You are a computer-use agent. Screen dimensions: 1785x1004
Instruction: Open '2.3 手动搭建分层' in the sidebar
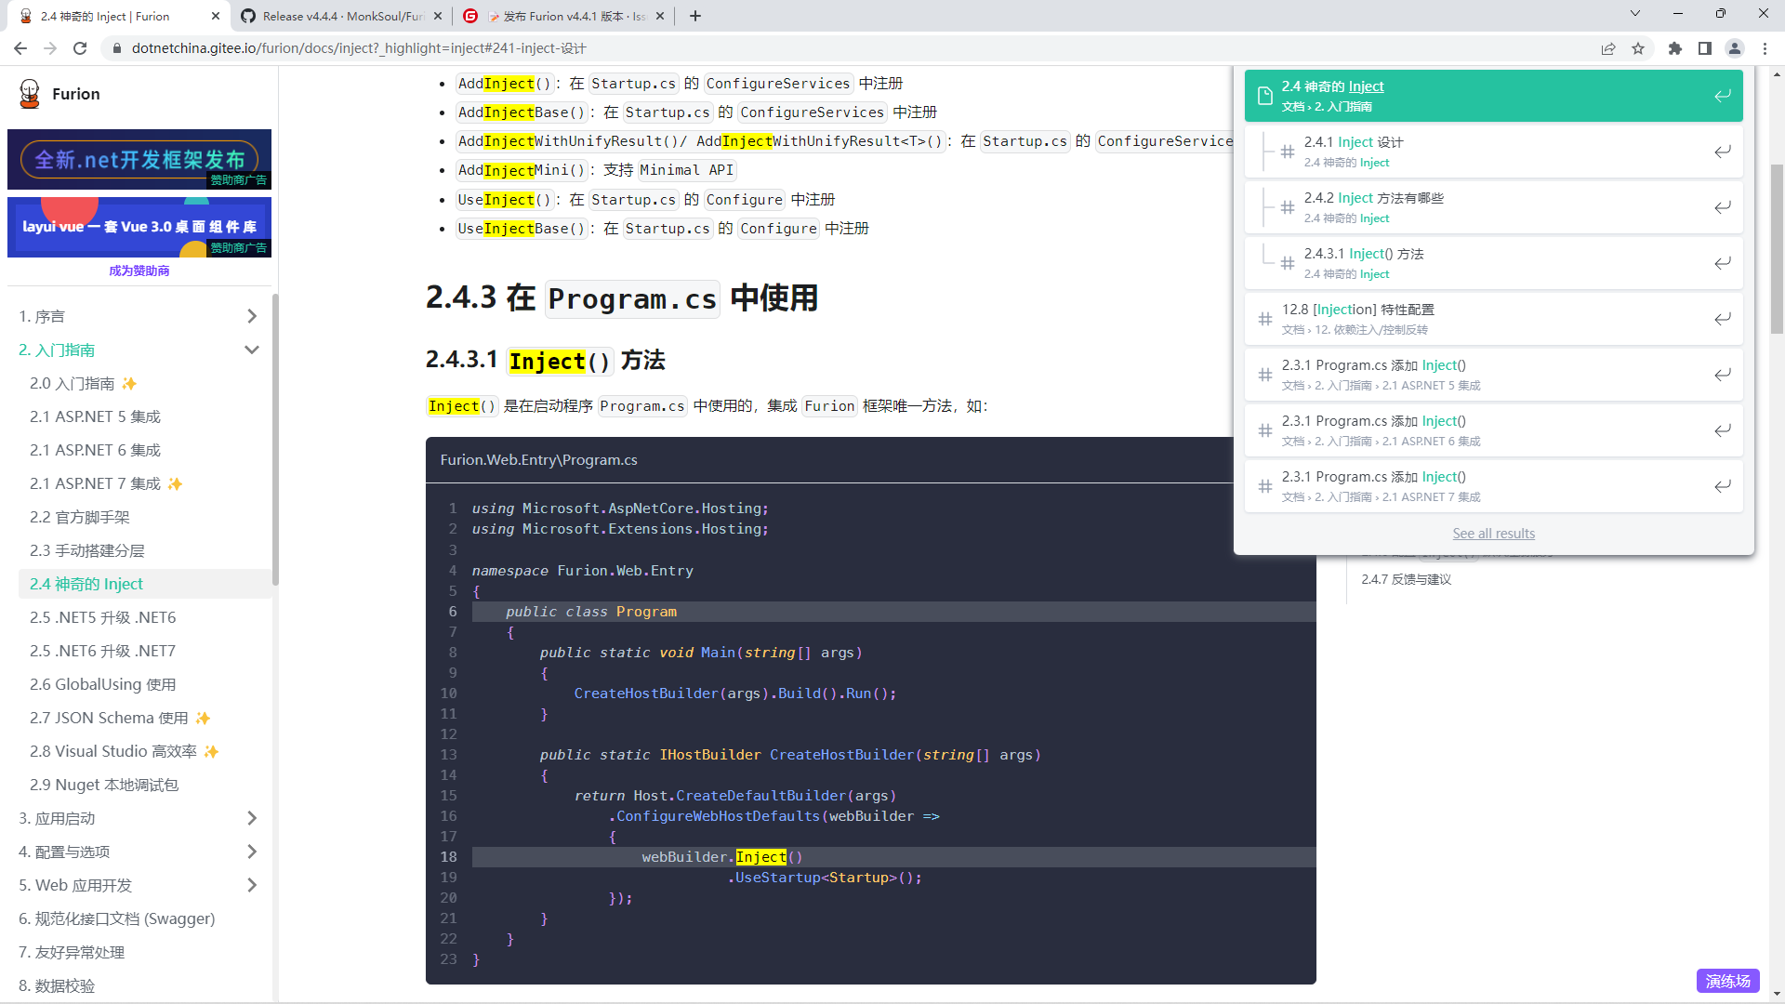[x=87, y=550]
